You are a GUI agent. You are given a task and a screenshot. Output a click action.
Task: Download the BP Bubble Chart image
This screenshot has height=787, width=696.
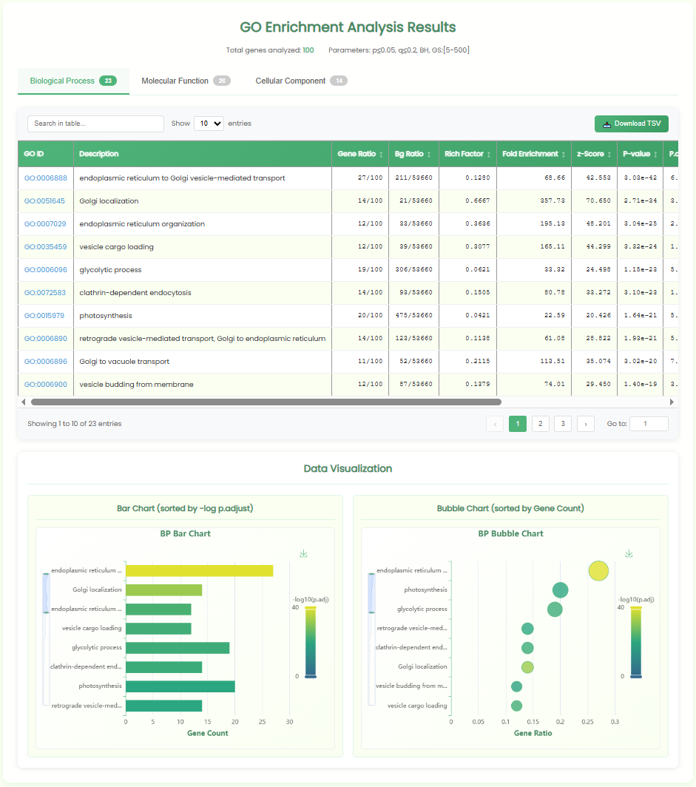point(629,553)
